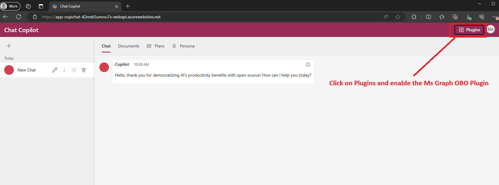Show info for Copilot's message
The height and width of the screenshot is (185, 499).
point(308,65)
